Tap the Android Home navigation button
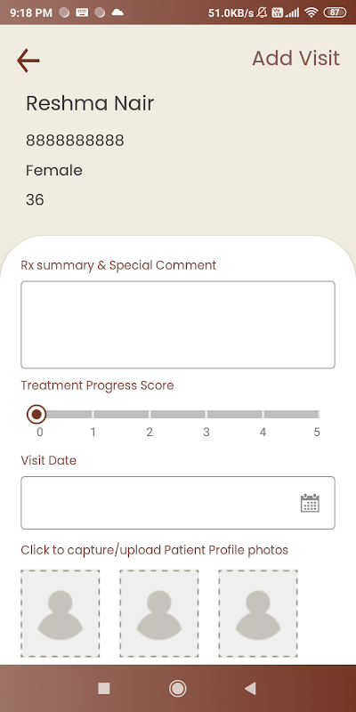 pyautogui.click(x=177, y=688)
